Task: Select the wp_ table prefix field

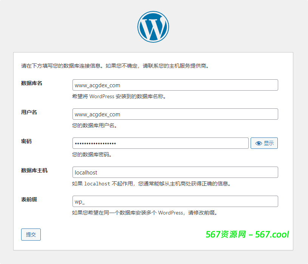Action: tap(175, 201)
